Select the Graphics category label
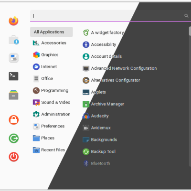Viewport: 191px width, 191px height. [x=50, y=55]
